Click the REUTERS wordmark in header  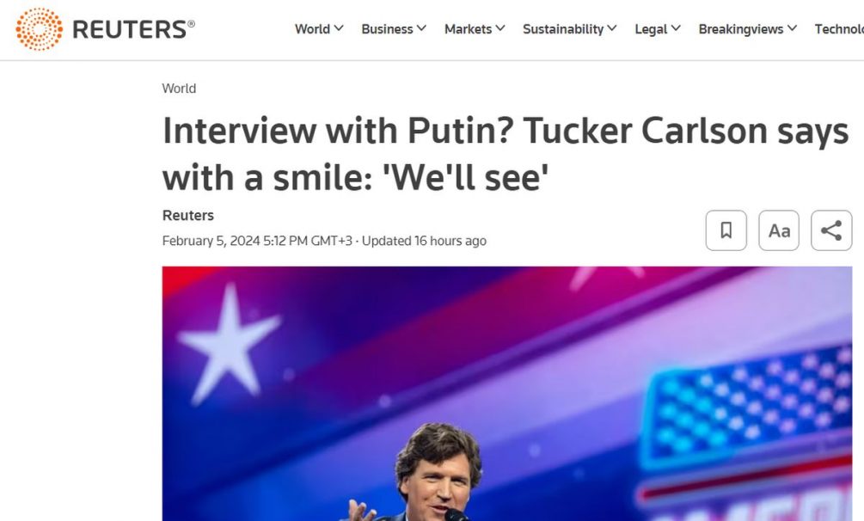[x=133, y=29]
